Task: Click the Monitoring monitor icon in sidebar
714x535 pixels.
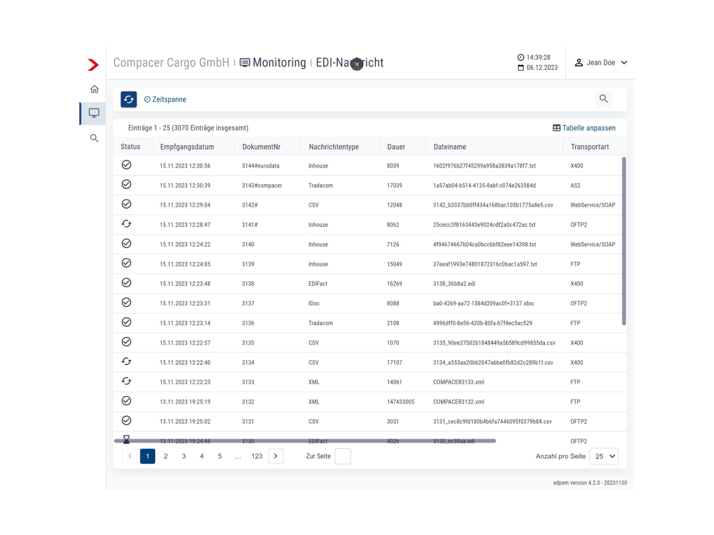Action: click(93, 113)
